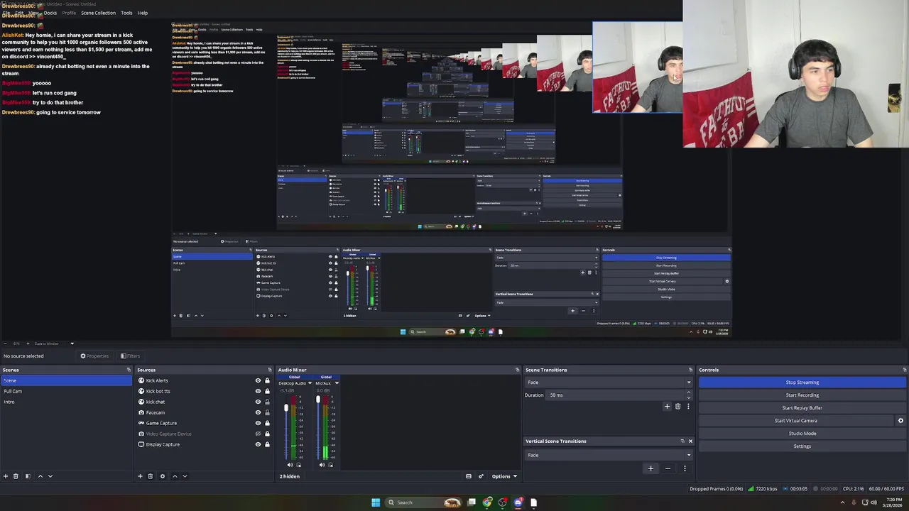
Task: Open Scene Transitions Fade dropdown
Action: coord(608,383)
